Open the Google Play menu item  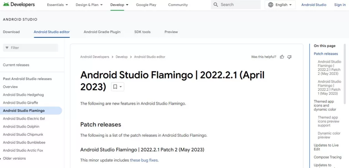point(146,5)
